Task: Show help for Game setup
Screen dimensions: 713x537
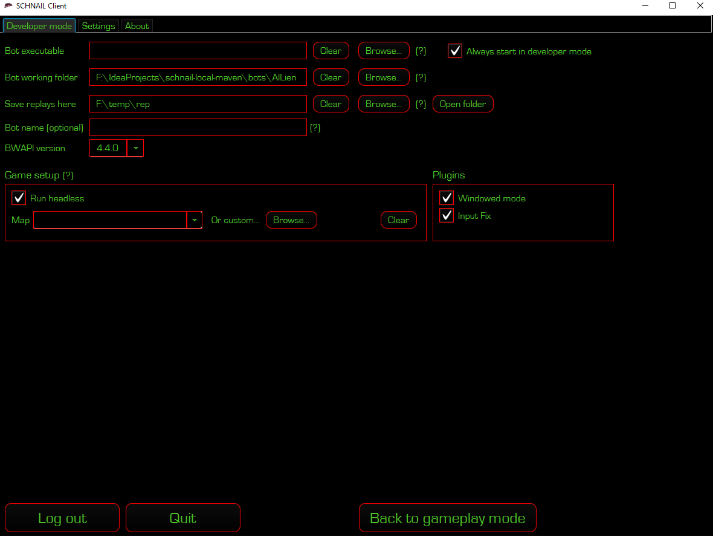Action: click(x=68, y=175)
